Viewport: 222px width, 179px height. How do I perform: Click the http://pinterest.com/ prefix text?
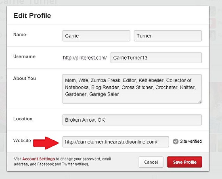click(x=85, y=58)
